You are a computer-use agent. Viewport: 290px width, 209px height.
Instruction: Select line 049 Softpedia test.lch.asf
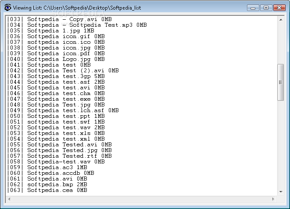click(x=63, y=110)
